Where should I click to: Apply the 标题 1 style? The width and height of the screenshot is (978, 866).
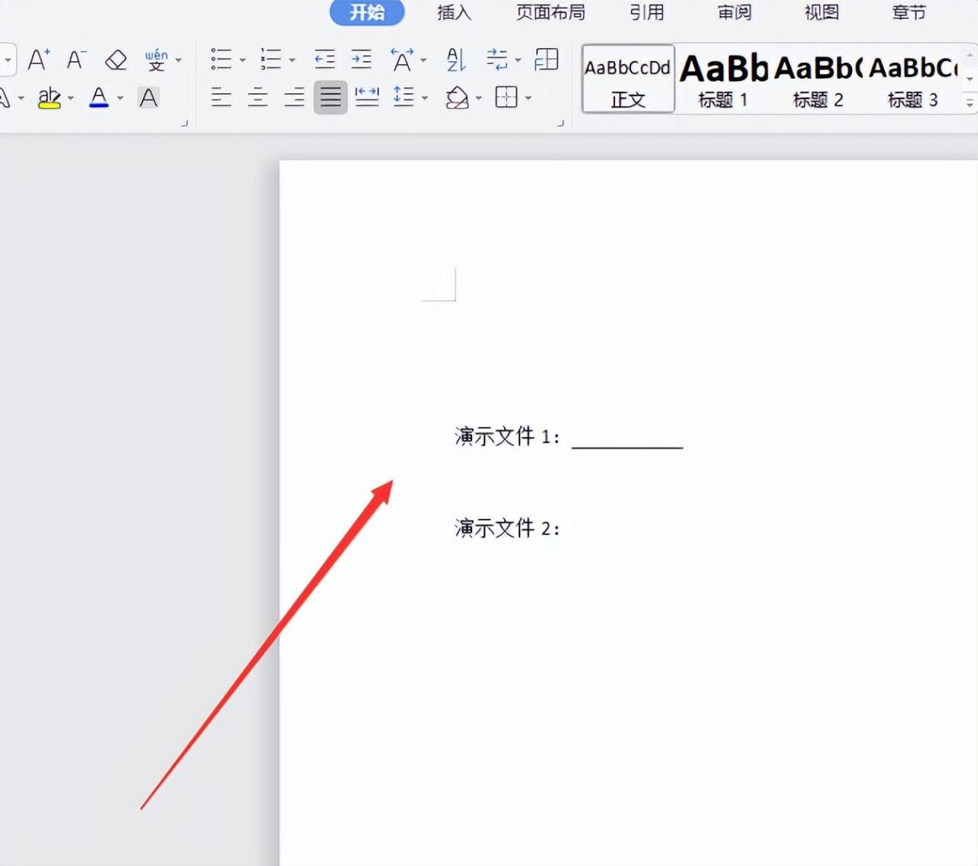[x=724, y=79]
